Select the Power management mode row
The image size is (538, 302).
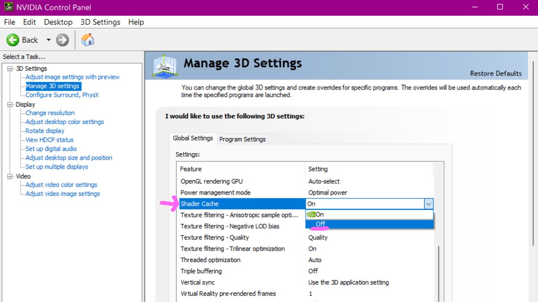306,193
